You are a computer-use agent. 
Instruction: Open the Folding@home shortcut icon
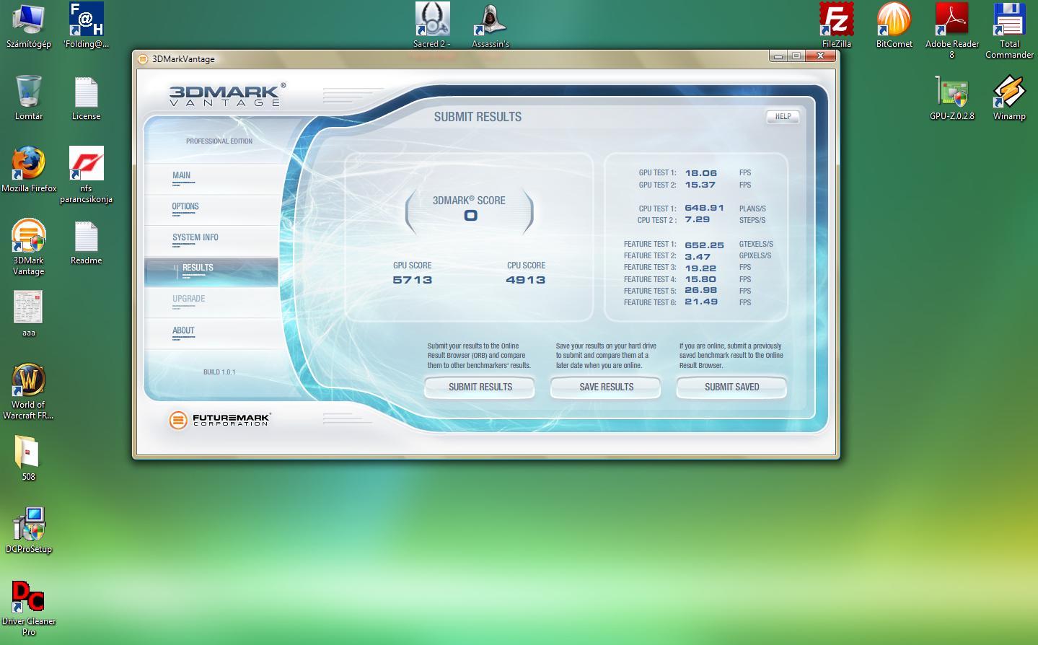(87, 19)
